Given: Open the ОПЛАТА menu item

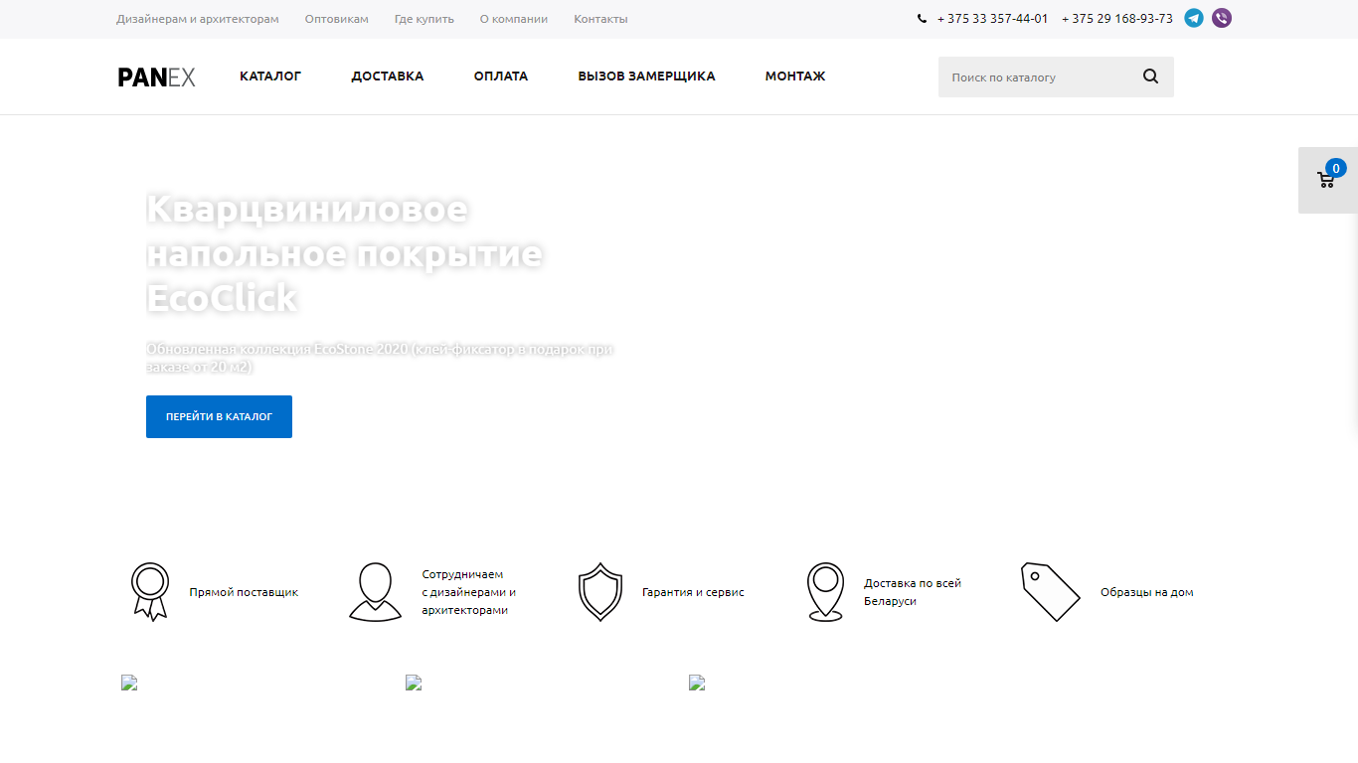Looking at the screenshot, I should coord(501,76).
